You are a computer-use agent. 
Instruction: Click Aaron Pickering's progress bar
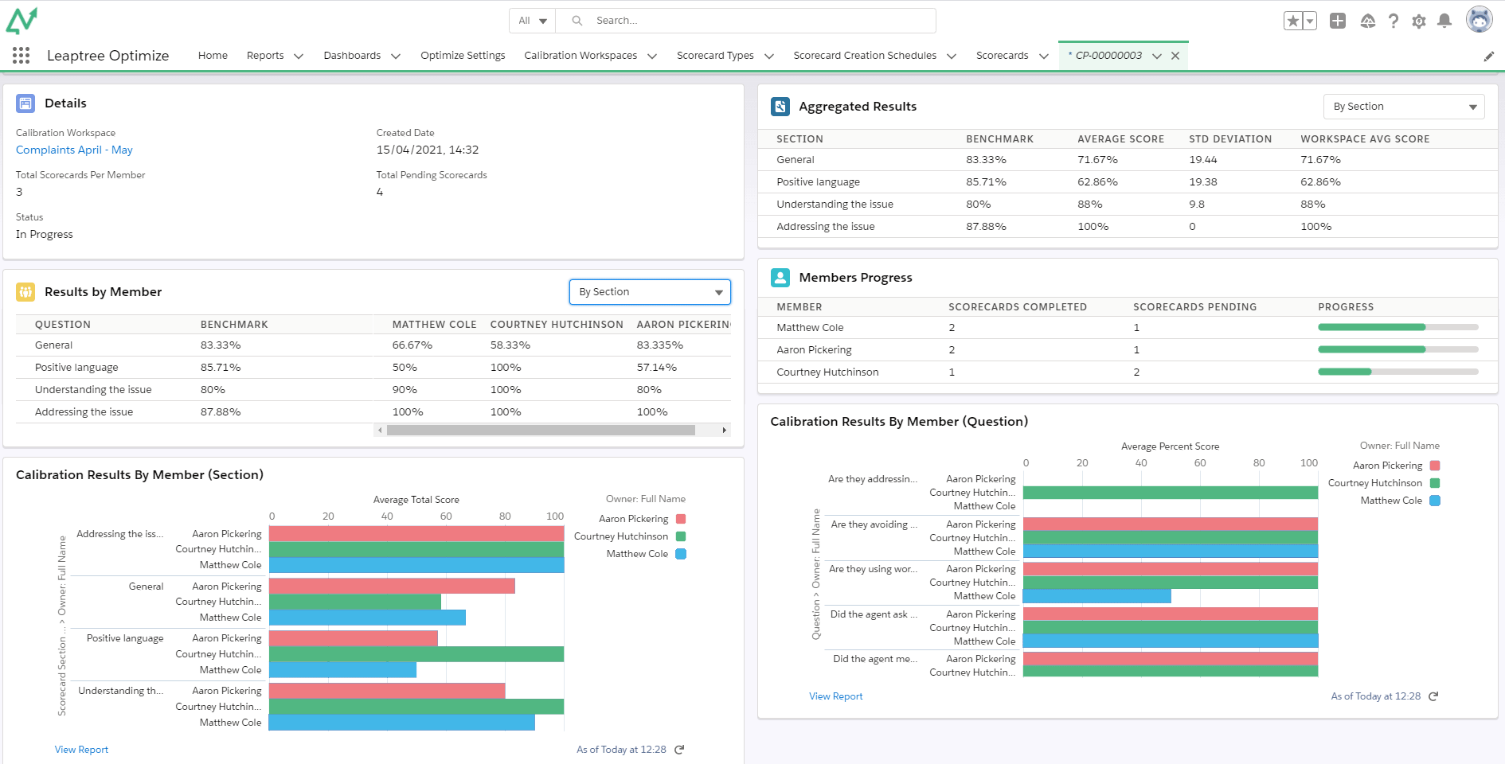1398,349
